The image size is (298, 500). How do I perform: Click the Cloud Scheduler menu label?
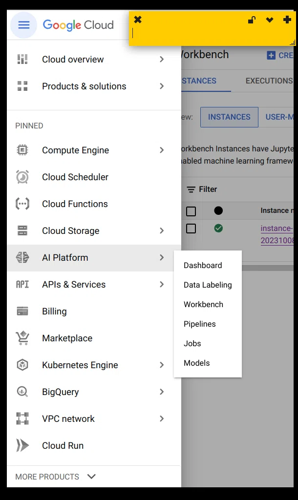click(x=75, y=177)
